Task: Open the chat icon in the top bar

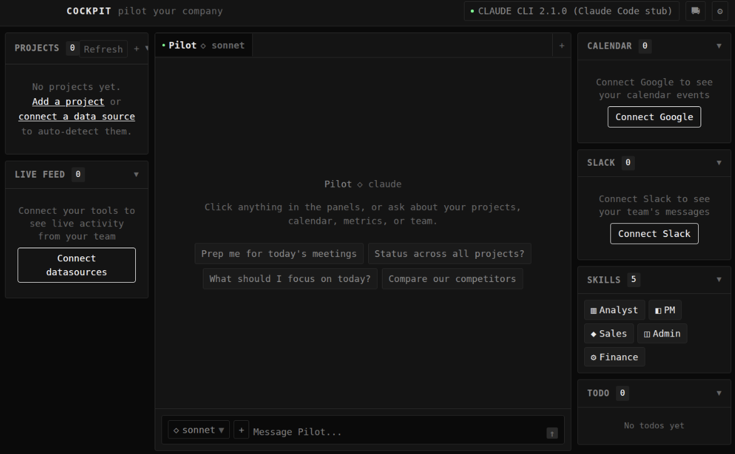Action: click(x=696, y=11)
